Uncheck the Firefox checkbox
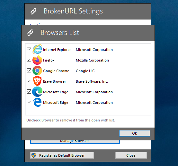 tap(29, 60)
